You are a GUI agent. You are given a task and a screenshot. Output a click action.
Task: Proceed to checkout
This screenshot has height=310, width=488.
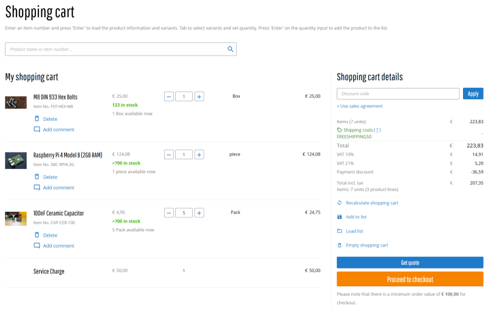(x=409, y=279)
